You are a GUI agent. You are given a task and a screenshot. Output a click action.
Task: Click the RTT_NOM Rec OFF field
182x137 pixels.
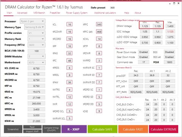[x=136, y=81]
